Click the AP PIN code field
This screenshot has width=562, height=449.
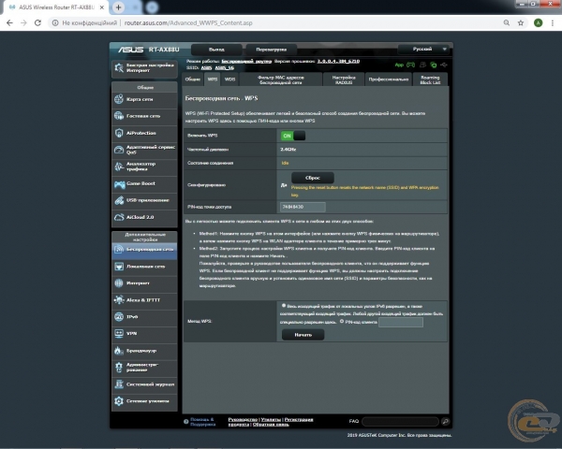tap(303, 207)
